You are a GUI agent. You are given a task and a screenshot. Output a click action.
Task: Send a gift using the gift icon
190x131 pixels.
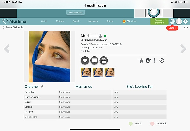(x=104, y=60)
